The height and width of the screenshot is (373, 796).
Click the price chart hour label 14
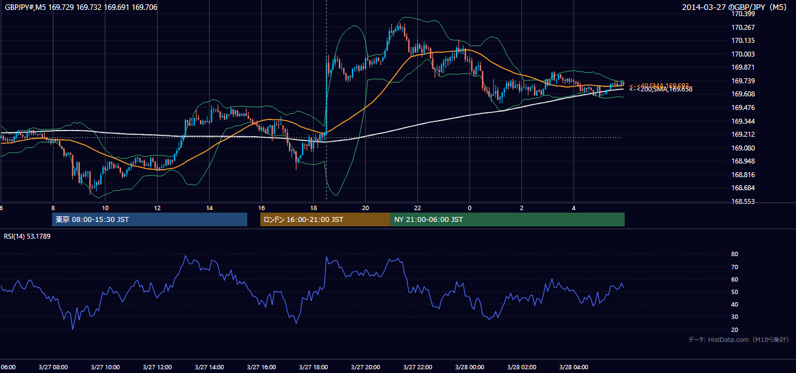209,208
